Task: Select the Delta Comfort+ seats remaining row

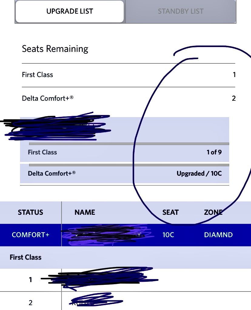Action: click(129, 98)
